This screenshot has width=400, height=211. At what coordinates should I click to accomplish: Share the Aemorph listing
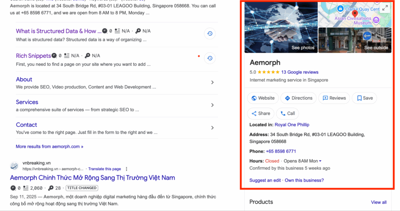(261, 113)
